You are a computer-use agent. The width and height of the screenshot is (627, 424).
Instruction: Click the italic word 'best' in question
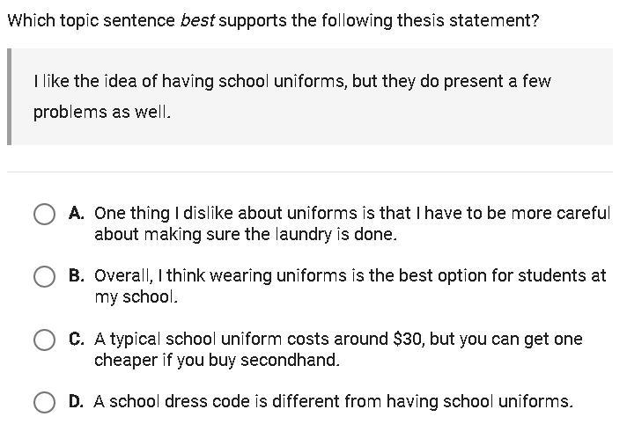197,20
